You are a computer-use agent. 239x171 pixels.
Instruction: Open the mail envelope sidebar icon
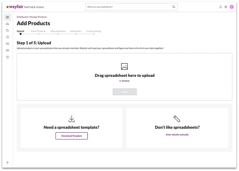point(7,50)
